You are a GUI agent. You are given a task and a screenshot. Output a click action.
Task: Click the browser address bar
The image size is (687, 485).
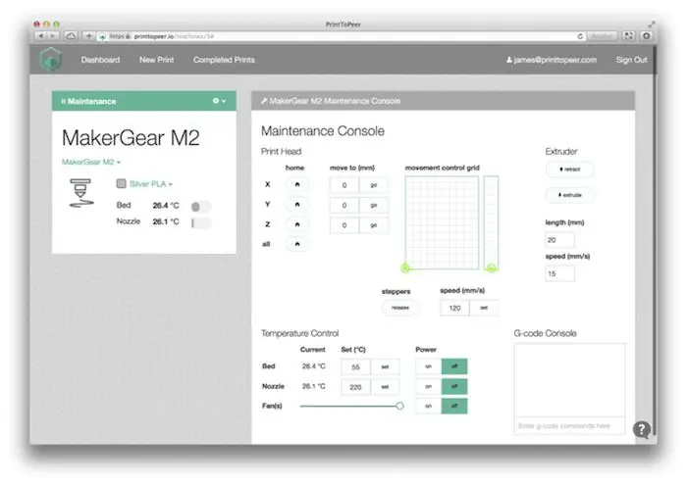340,36
